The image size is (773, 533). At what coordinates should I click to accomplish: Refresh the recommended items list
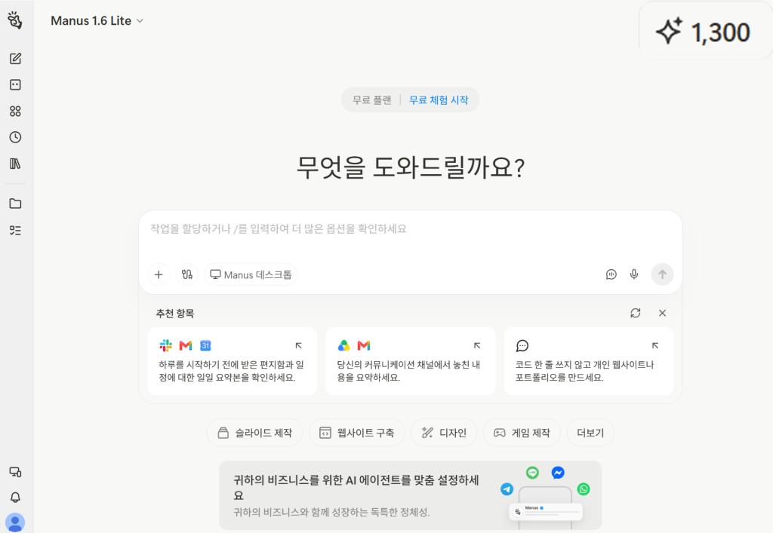click(x=636, y=313)
